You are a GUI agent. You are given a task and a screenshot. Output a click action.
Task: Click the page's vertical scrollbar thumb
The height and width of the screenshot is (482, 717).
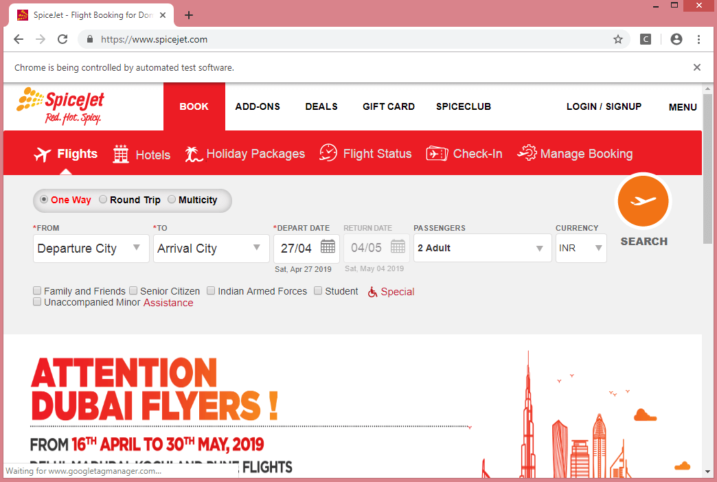707,169
